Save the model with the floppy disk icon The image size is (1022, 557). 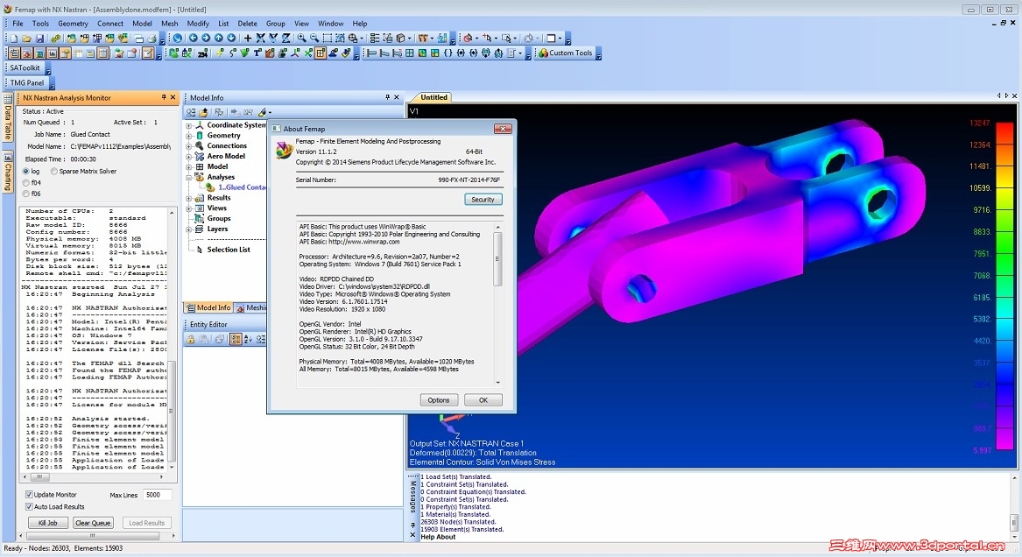[39, 39]
